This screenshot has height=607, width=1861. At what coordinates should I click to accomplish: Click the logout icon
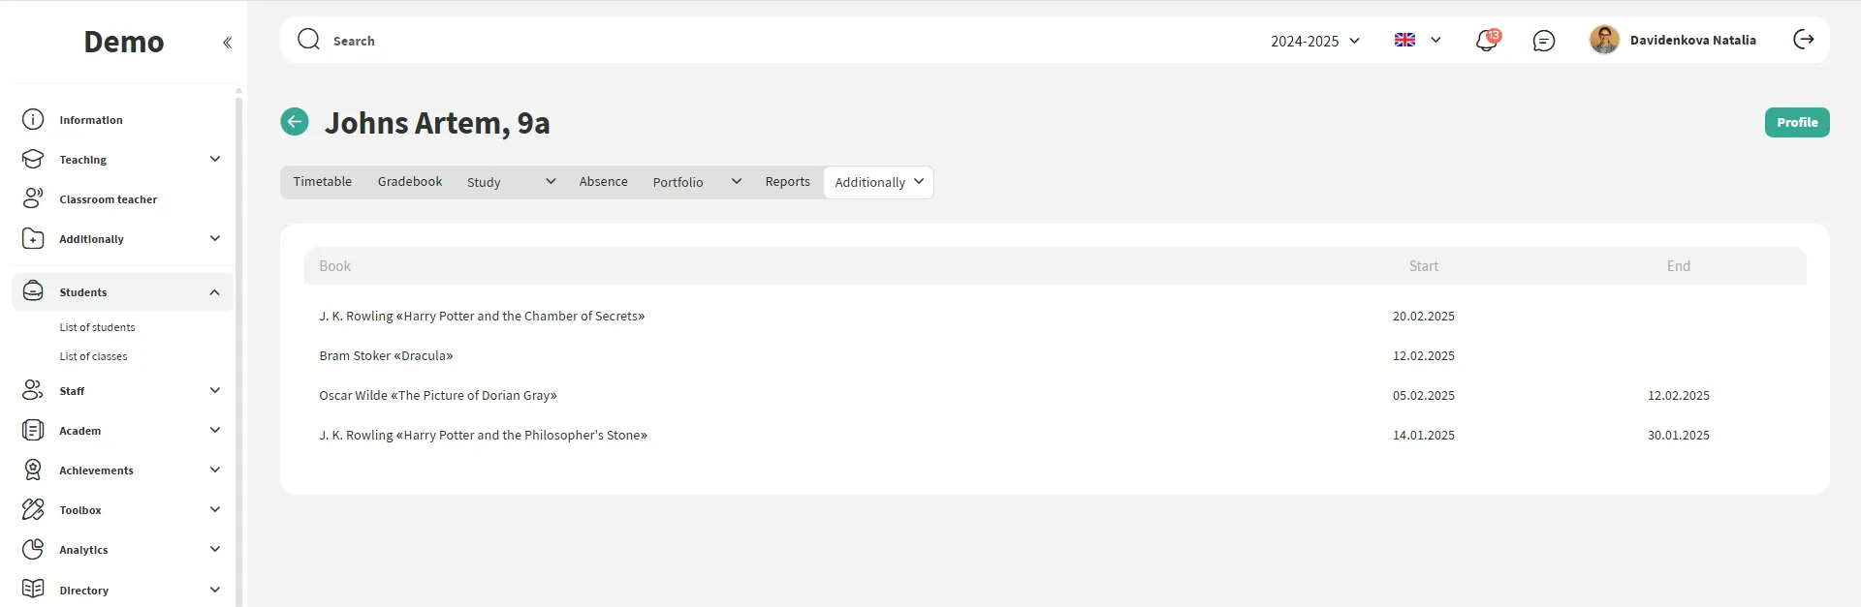tap(1803, 40)
